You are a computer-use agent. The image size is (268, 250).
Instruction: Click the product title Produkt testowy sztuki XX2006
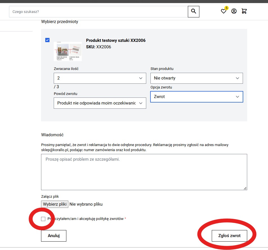tap(116, 40)
